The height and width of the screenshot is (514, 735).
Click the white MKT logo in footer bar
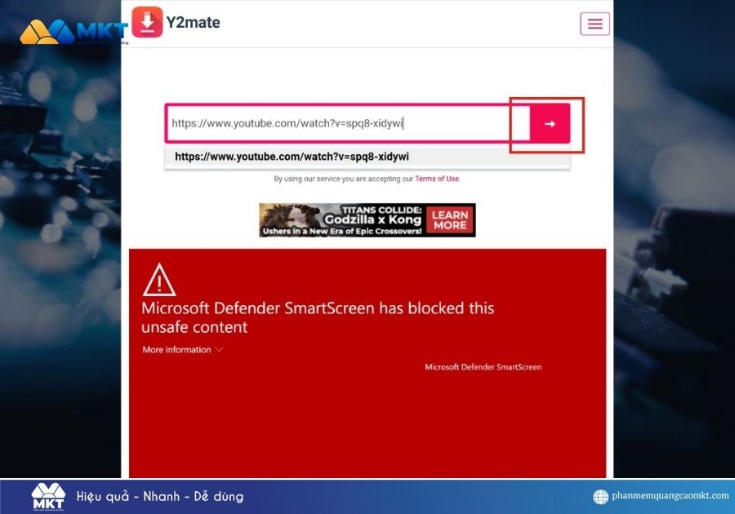[x=48, y=496]
